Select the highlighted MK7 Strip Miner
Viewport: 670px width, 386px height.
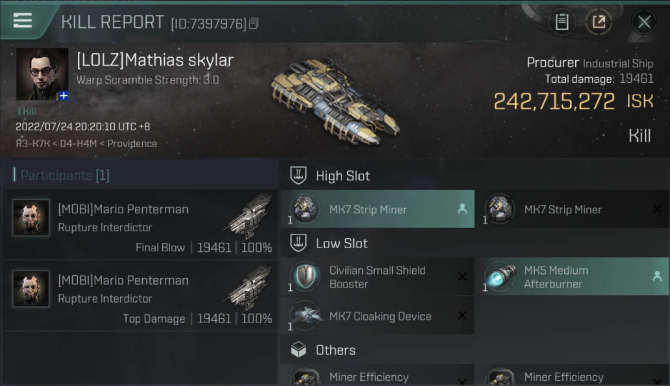(x=377, y=209)
